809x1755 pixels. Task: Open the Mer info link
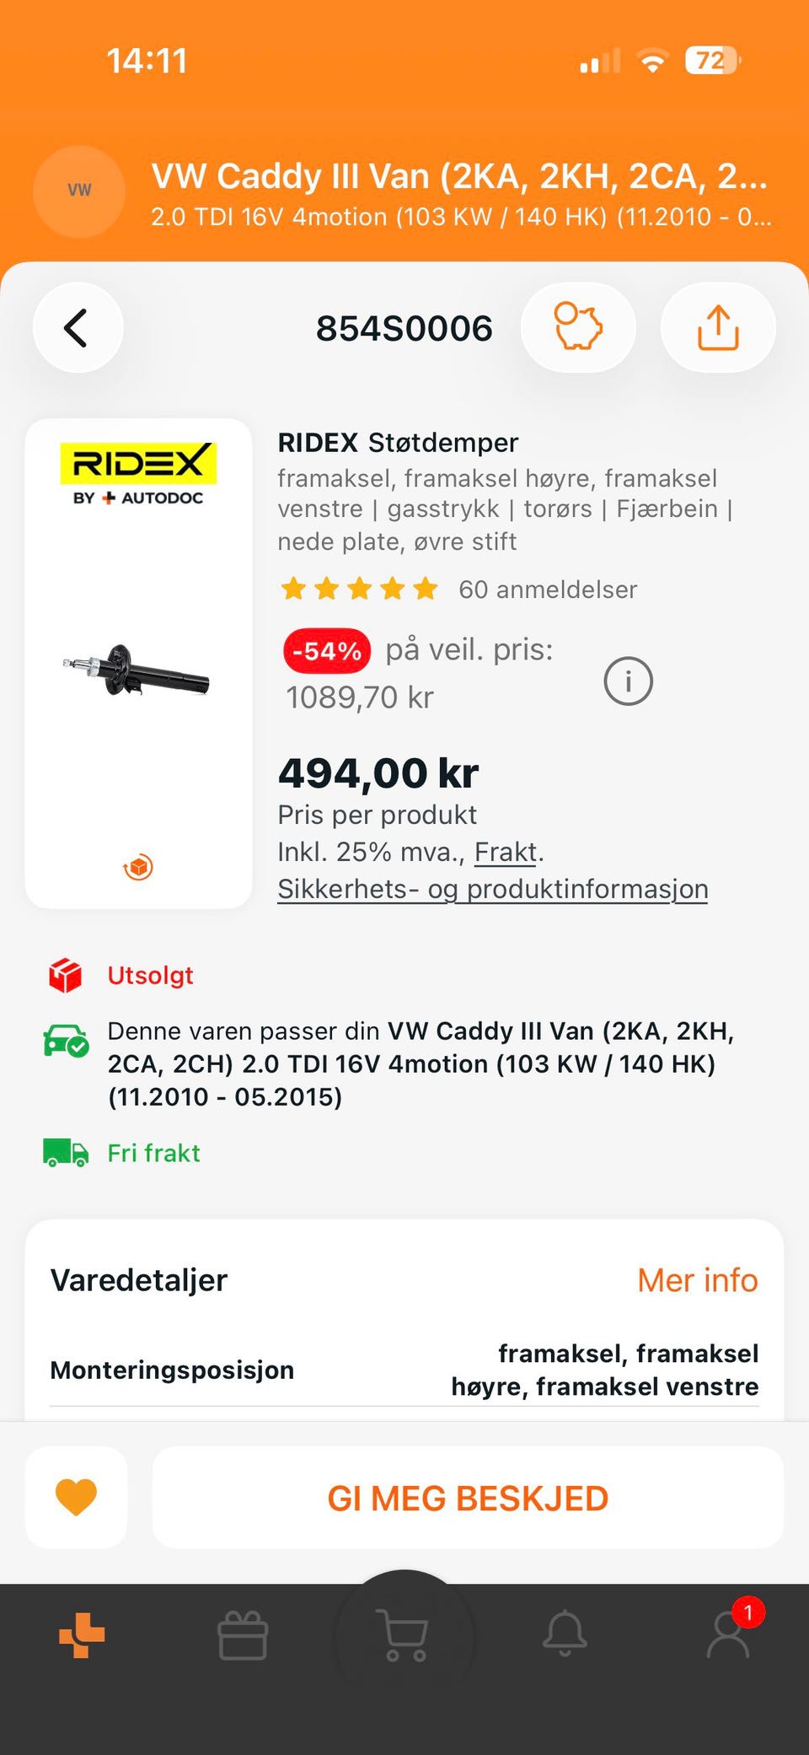coord(697,1280)
